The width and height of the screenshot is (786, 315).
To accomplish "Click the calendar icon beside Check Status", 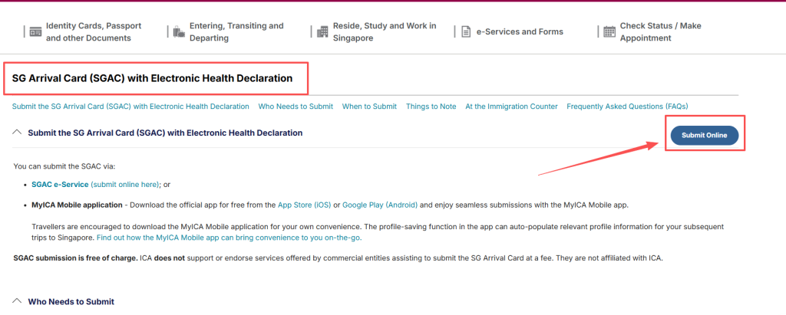I will [x=609, y=32].
